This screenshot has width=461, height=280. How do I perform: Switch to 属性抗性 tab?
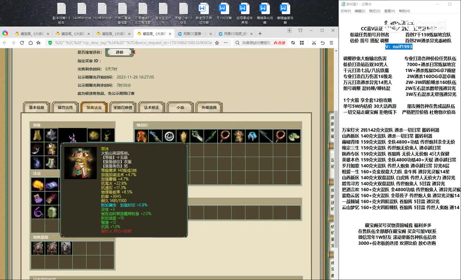[x=66, y=108]
